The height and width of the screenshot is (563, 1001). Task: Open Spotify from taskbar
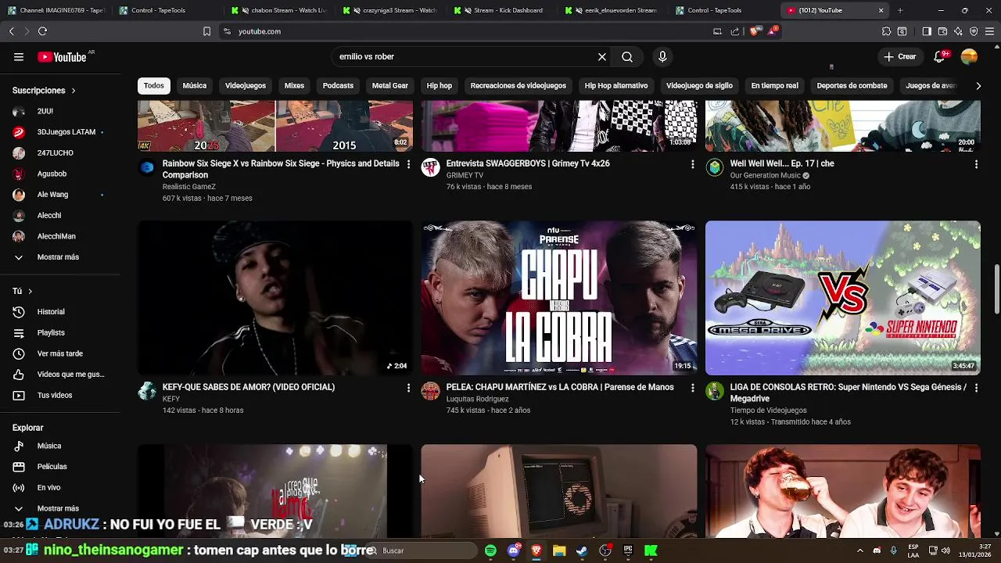point(490,550)
